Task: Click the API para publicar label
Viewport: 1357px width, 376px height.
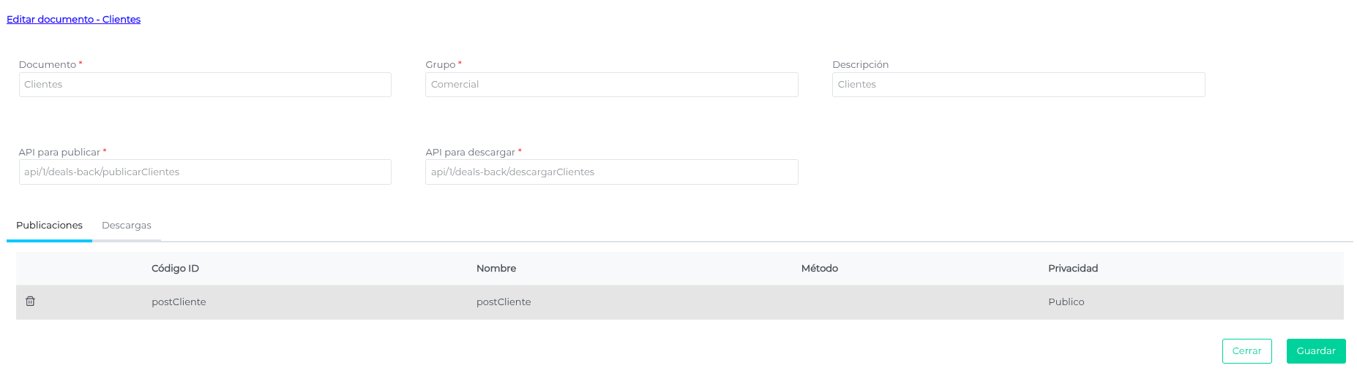Action: coord(59,153)
